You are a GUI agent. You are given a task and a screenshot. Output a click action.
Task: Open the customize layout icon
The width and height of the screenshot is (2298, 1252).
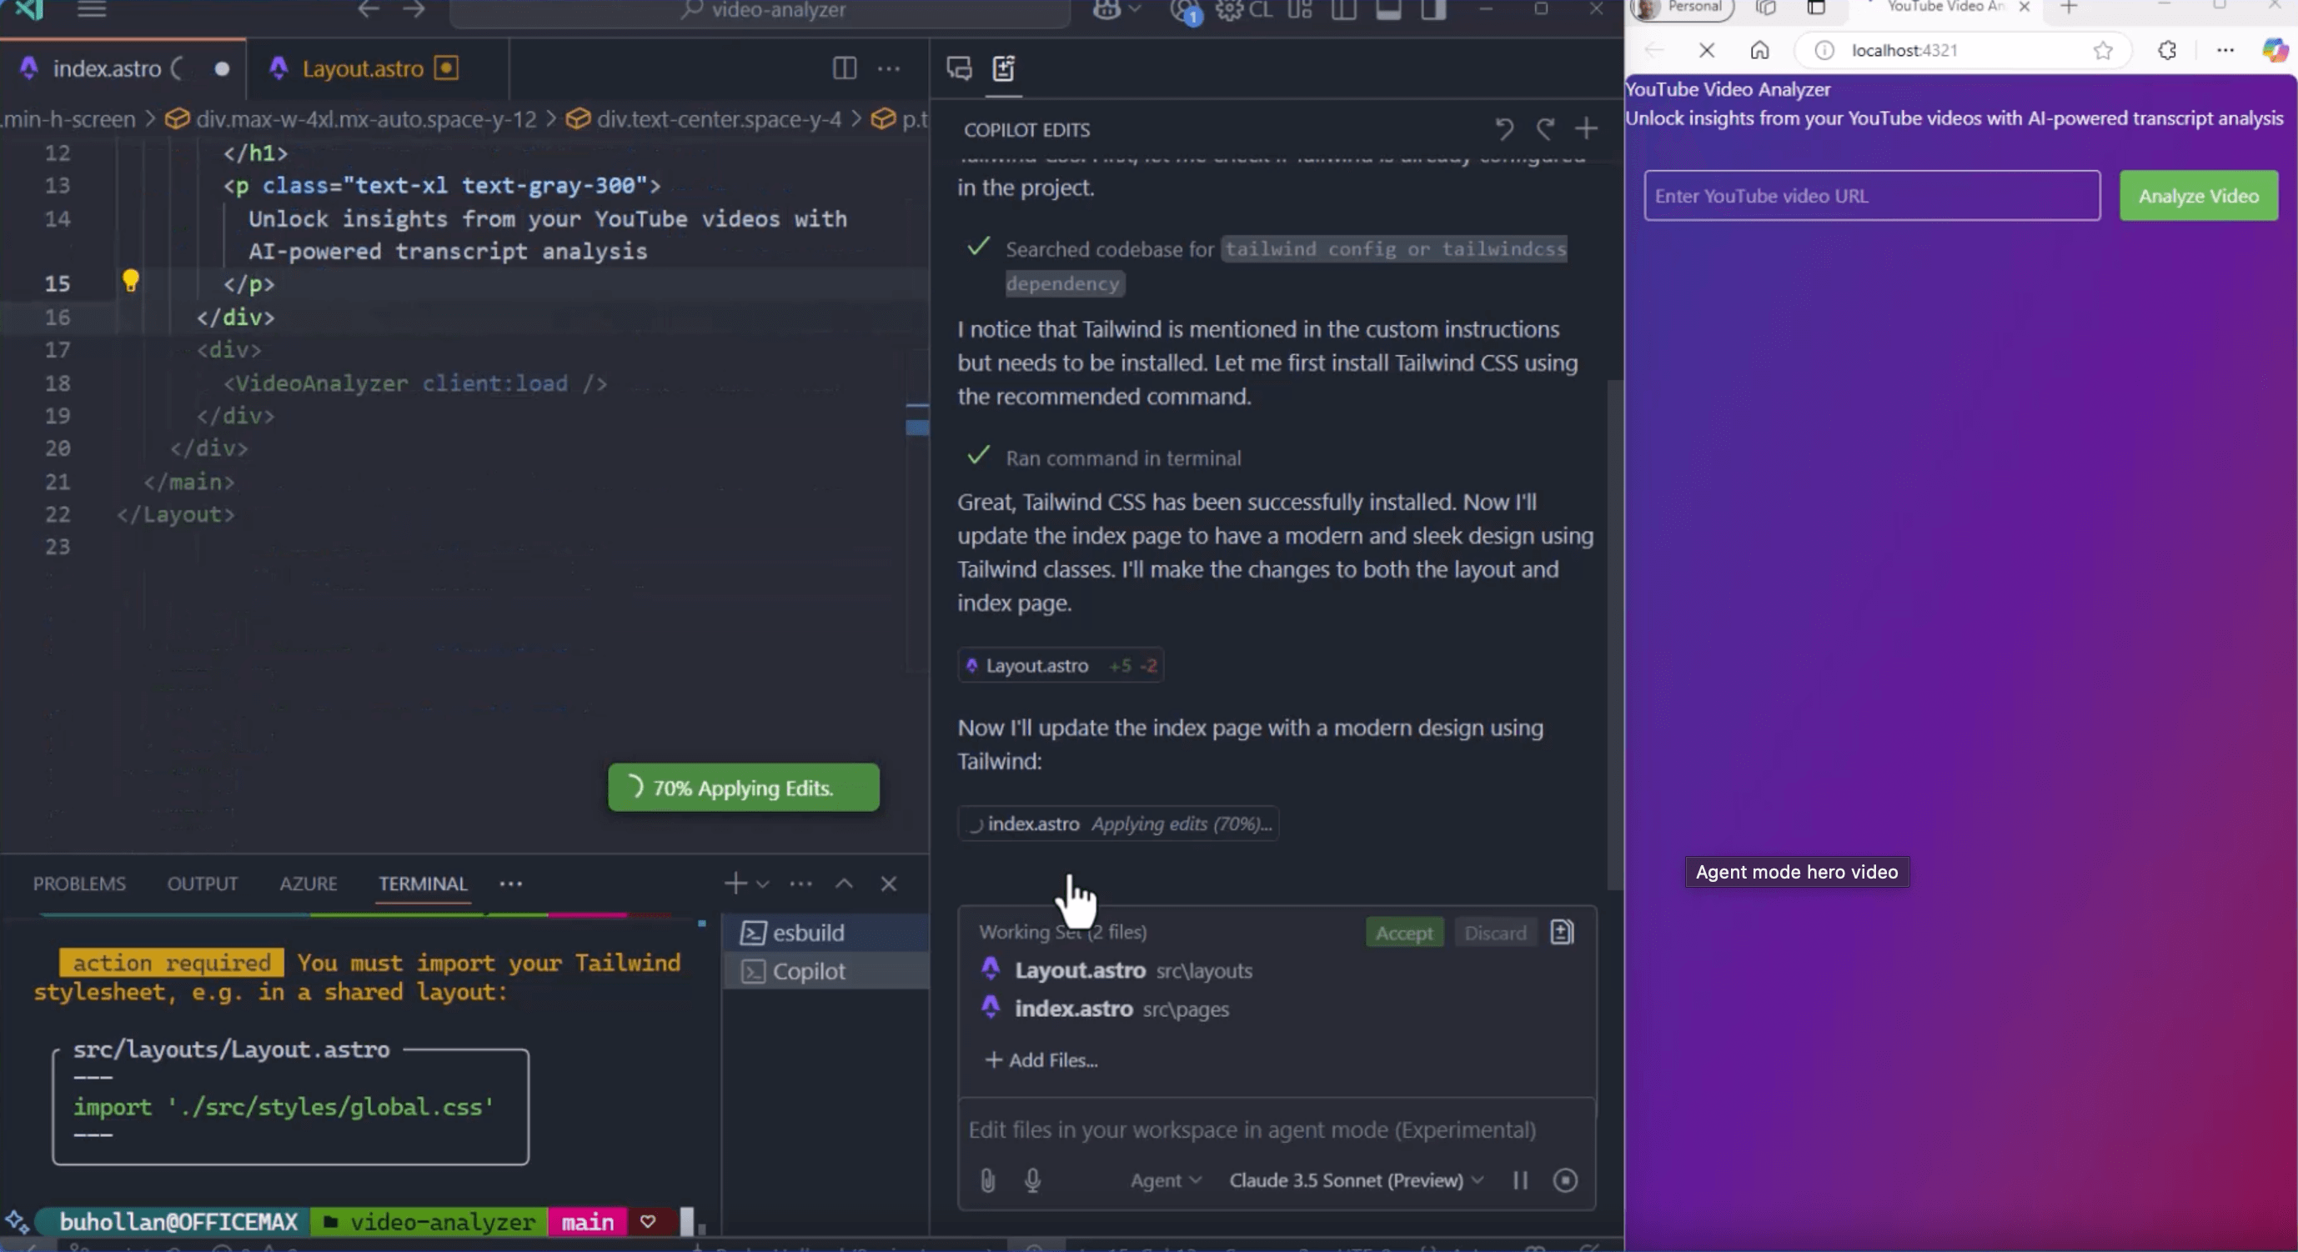[1300, 10]
